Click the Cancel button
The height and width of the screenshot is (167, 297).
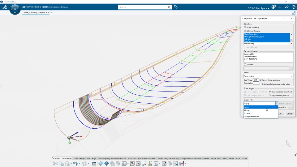click(x=290, y=113)
